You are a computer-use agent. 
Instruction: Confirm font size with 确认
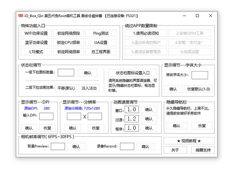coord(173,89)
